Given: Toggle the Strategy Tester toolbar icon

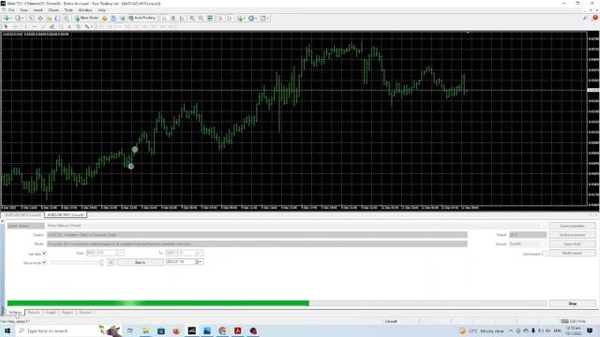Looking at the screenshot, I should click(67, 18).
